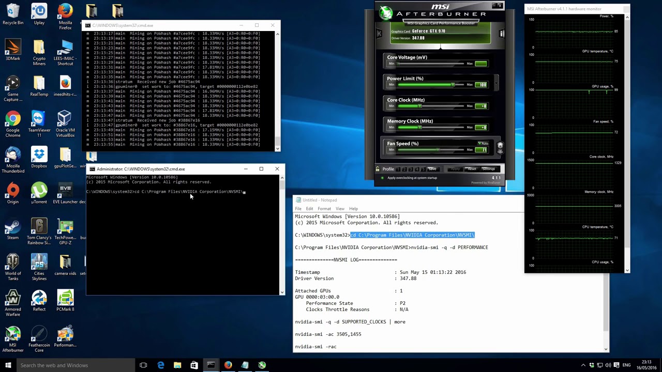Open Microsoft Edge on taskbar
The image size is (662, 372).
tap(161, 365)
